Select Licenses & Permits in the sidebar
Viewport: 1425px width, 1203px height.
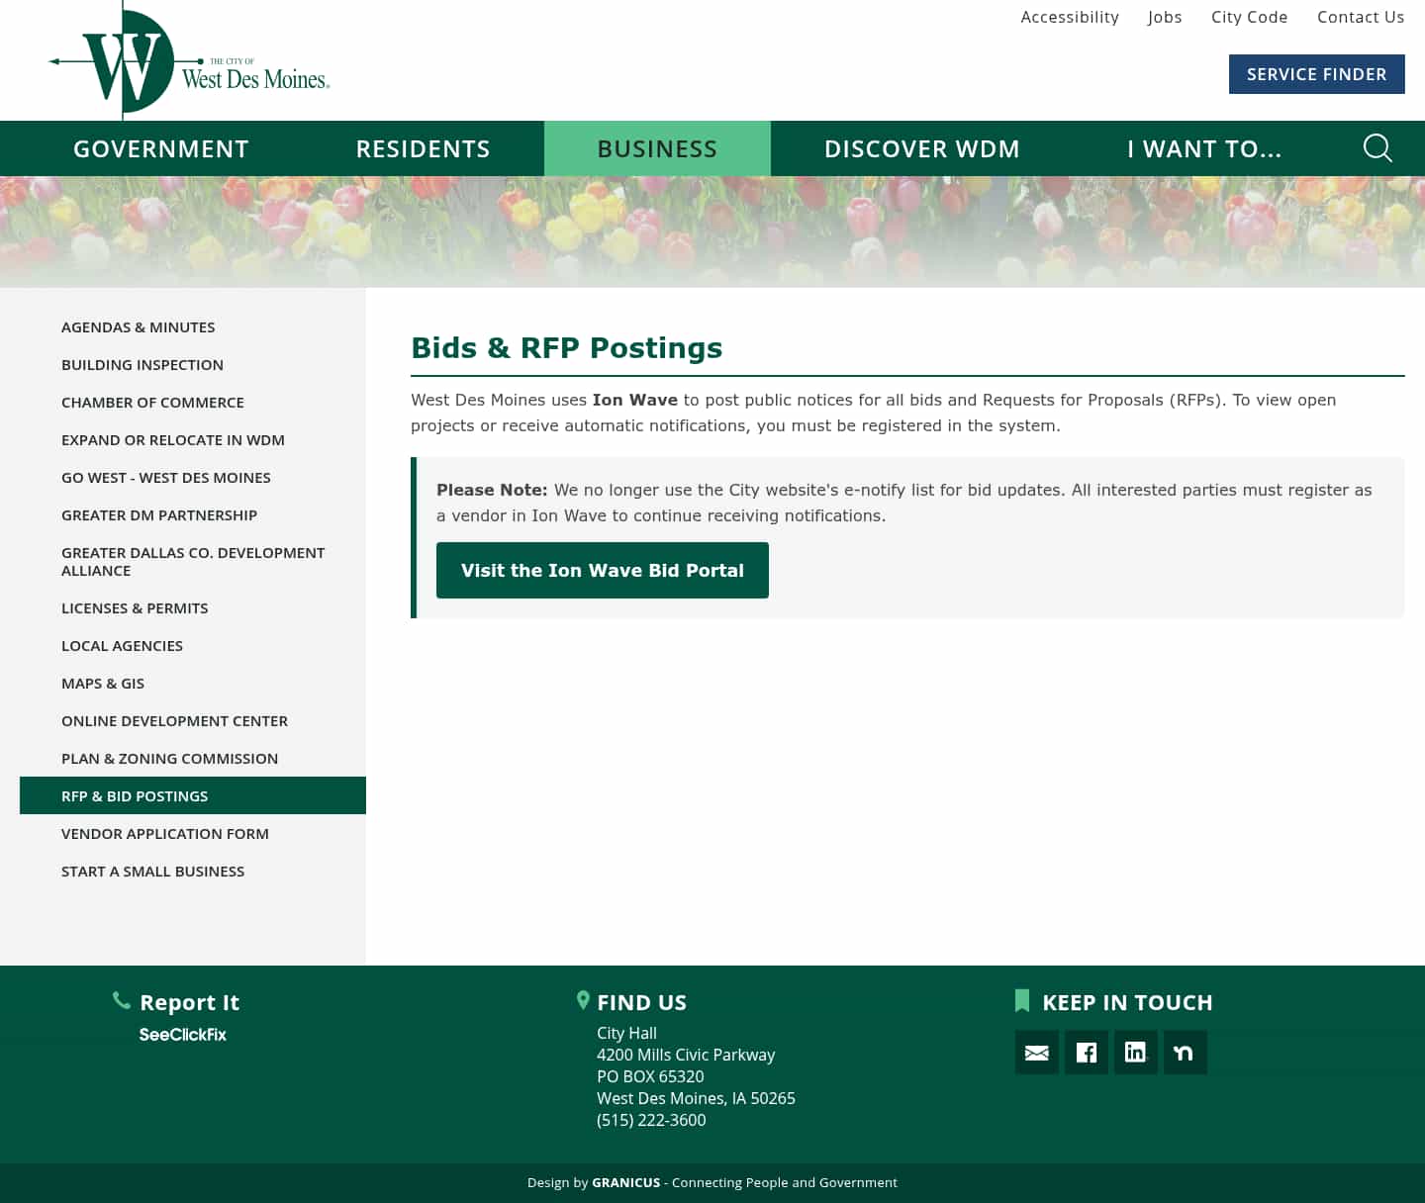coord(135,607)
